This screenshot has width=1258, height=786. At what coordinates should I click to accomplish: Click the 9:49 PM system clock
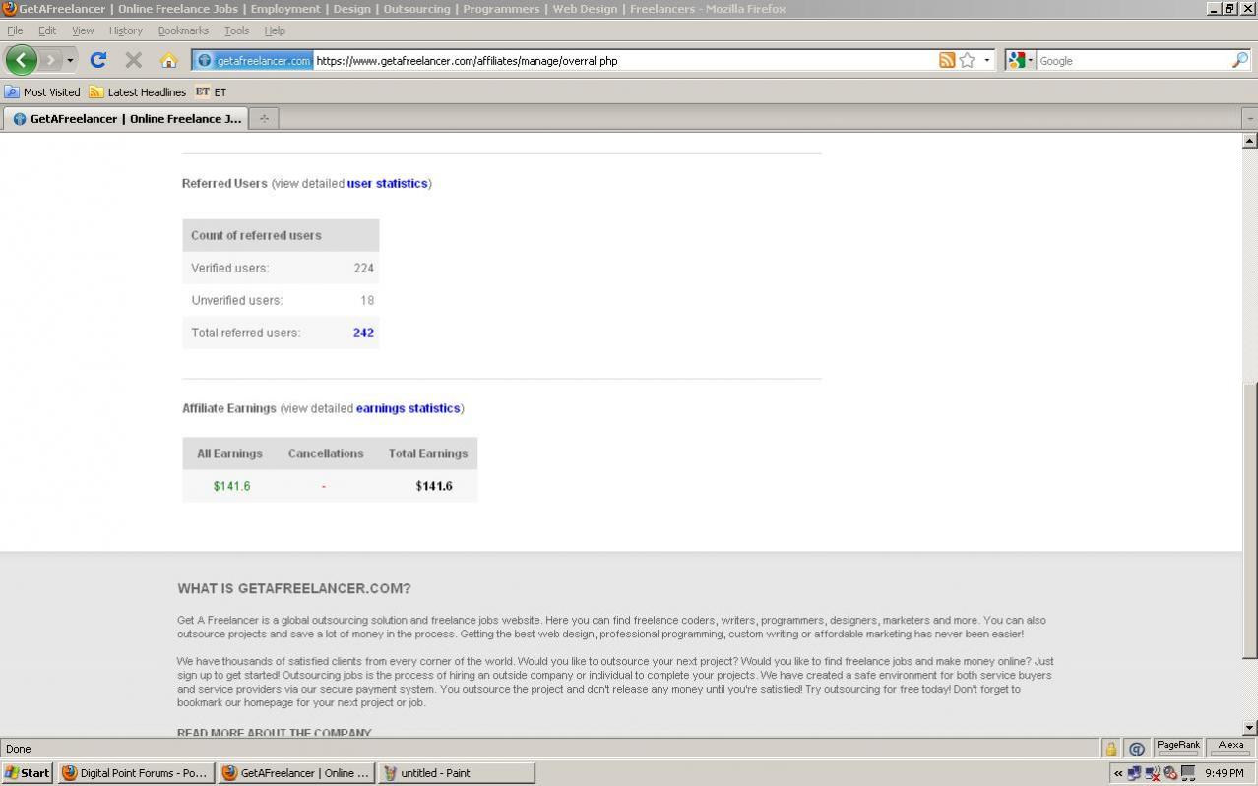click(1225, 773)
